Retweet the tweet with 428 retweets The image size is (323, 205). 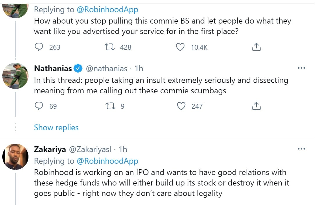(x=109, y=47)
